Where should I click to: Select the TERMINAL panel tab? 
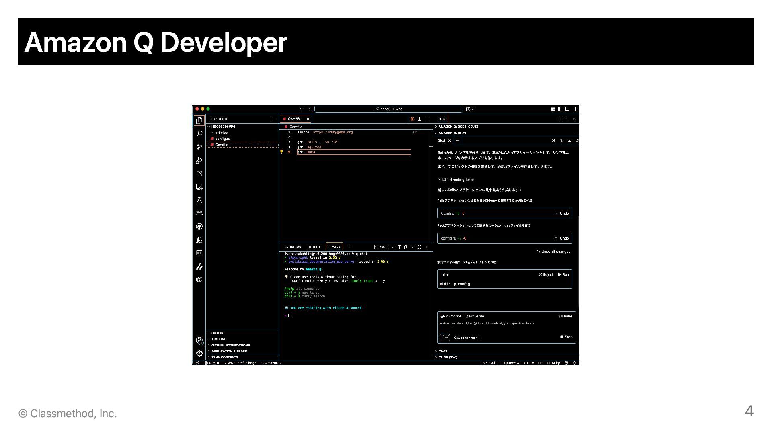pyautogui.click(x=334, y=247)
